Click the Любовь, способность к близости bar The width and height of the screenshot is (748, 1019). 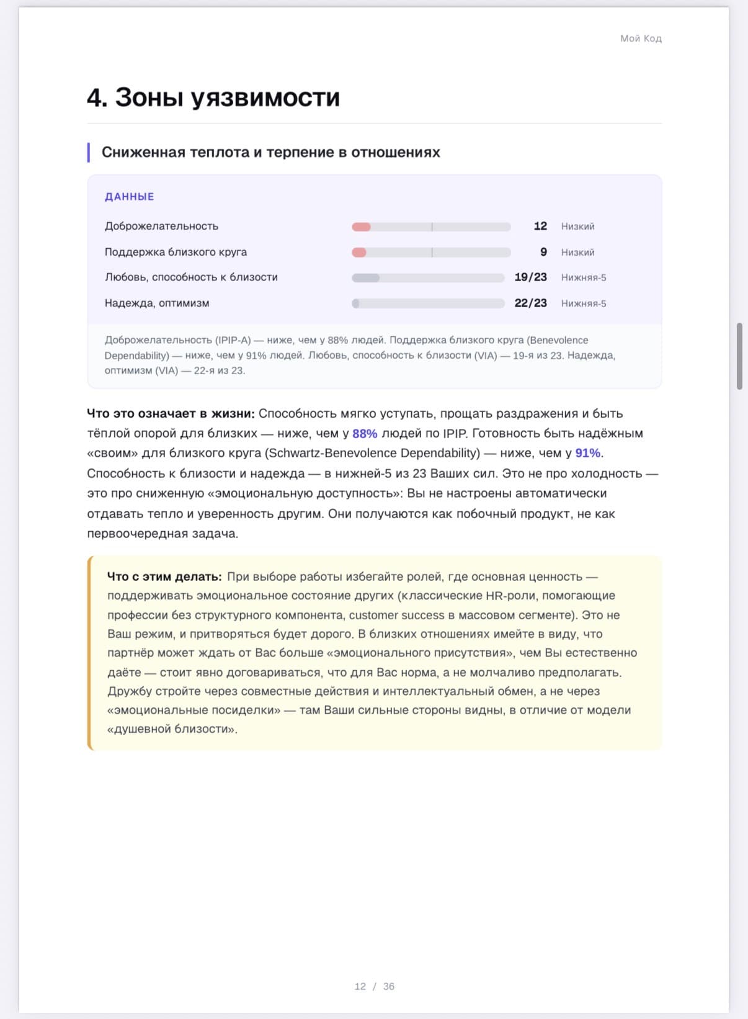click(429, 278)
